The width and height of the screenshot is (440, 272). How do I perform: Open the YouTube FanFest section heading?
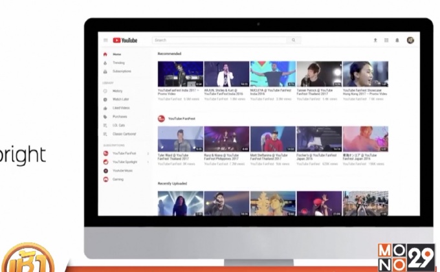(182, 119)
